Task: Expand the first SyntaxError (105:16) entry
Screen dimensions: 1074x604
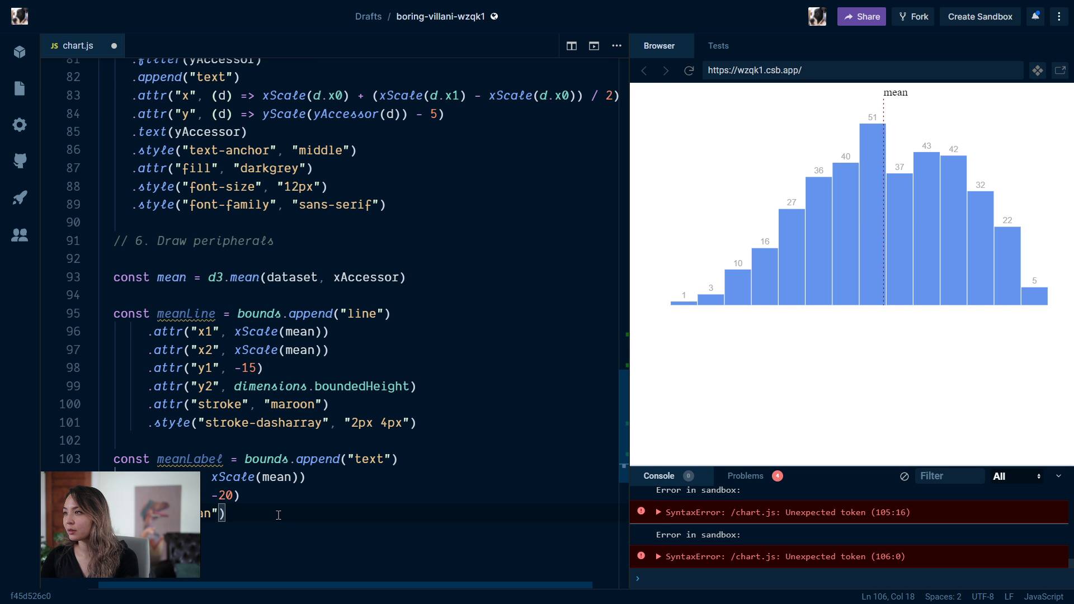Action: 658,512
